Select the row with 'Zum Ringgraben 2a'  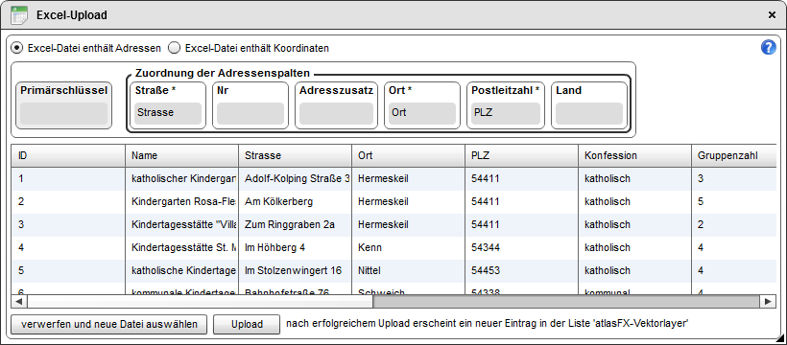393,224
